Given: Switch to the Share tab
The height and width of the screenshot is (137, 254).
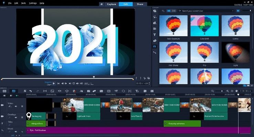Looking at the screenshot, I should coord(139,4).
